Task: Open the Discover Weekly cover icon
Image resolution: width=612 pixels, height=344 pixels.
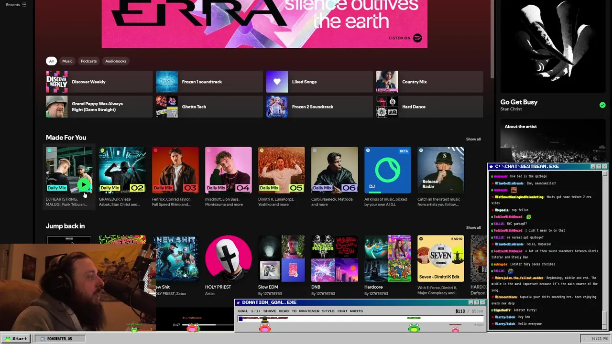Action: pos(57,82)
